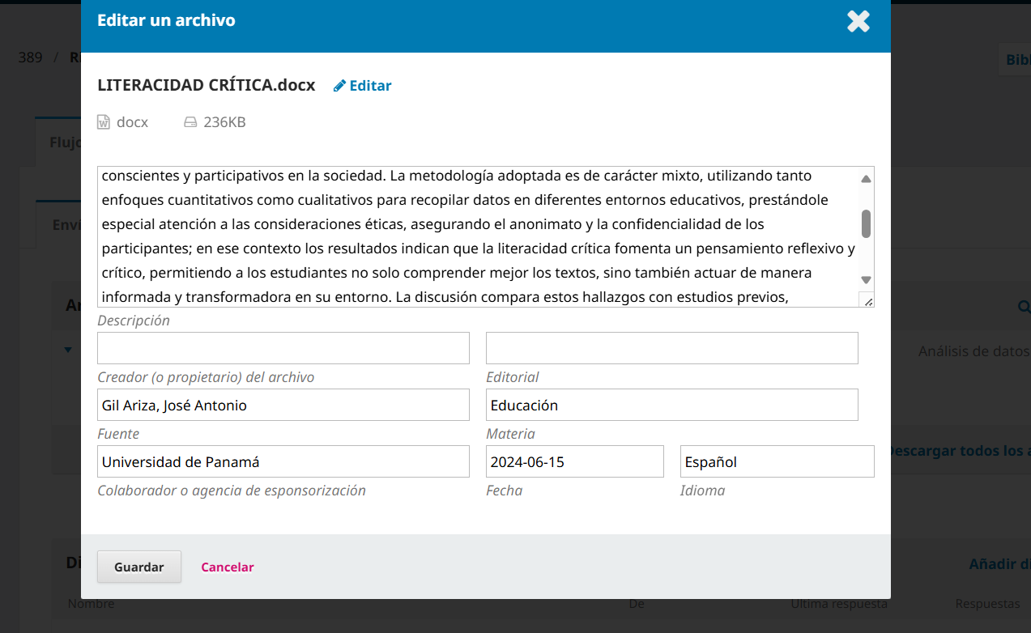Click the docx file type icon
The height and width of the screenshot is (633, 1031).
104,122
